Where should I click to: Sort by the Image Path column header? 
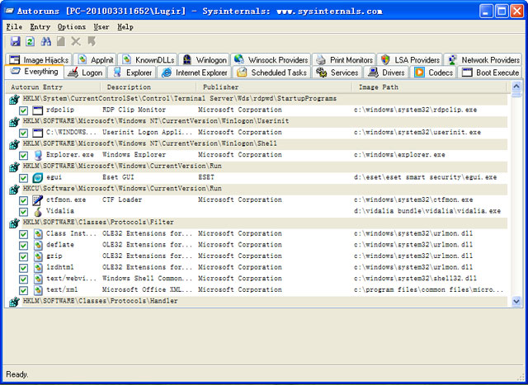(429, 87)
